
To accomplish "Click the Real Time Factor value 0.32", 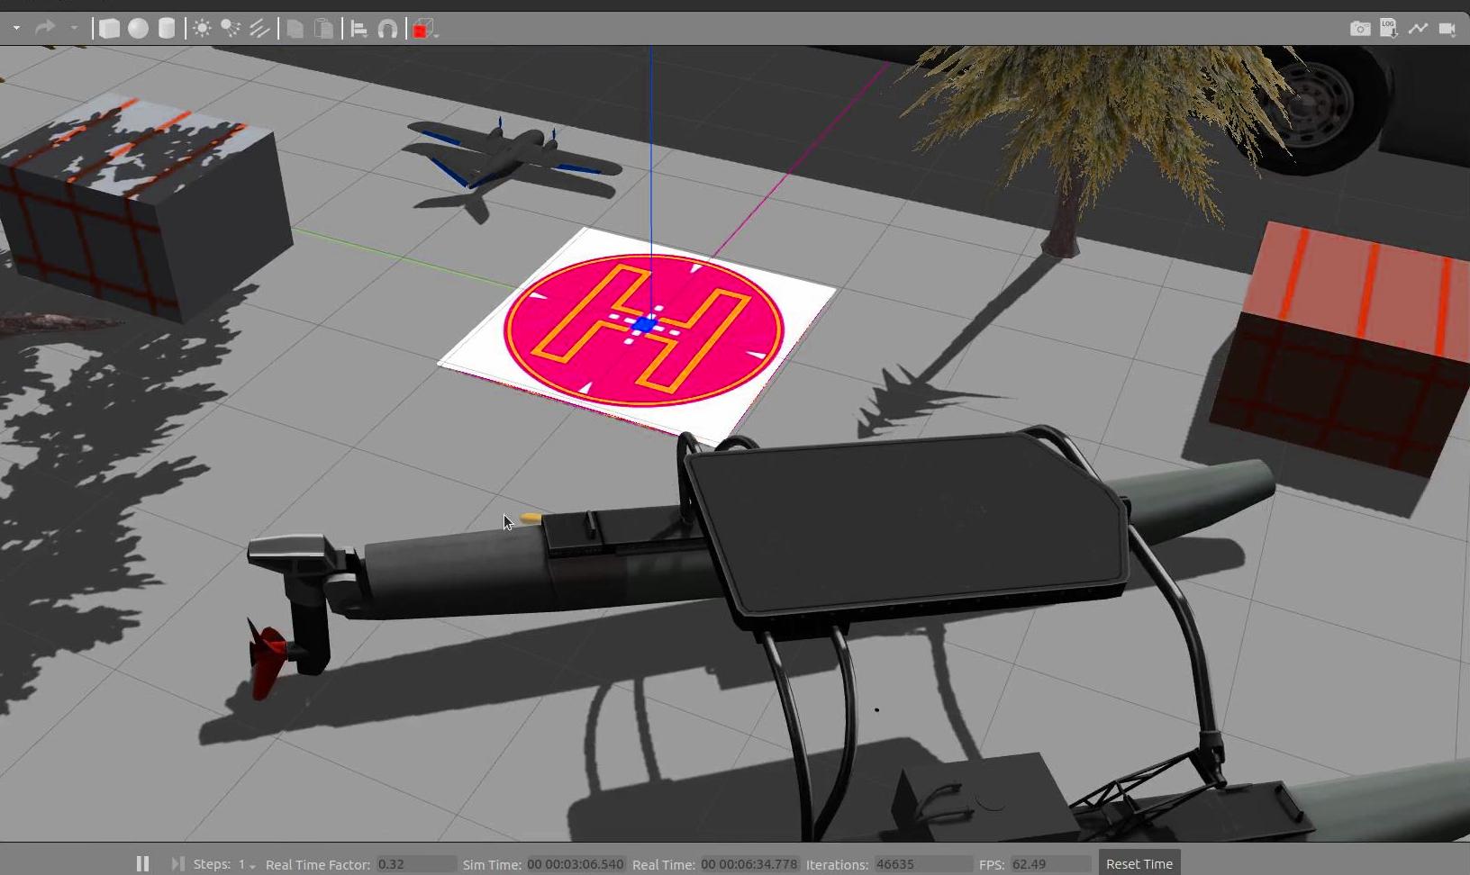I will pyautogui.click(x=416, y=864).
